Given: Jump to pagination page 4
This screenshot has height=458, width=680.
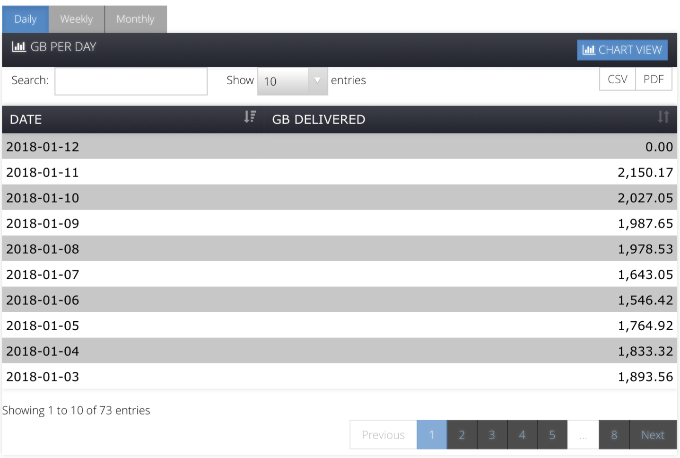Looking at the screenshot, I should tap(522, 435).
